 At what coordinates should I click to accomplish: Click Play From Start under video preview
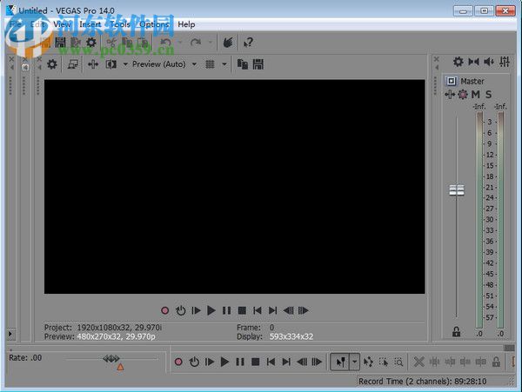(196, 310)
